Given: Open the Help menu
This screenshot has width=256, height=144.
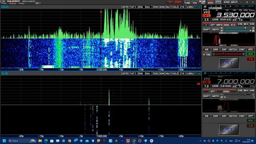Looking at the screenshot, I should click(x=21, y=4).
